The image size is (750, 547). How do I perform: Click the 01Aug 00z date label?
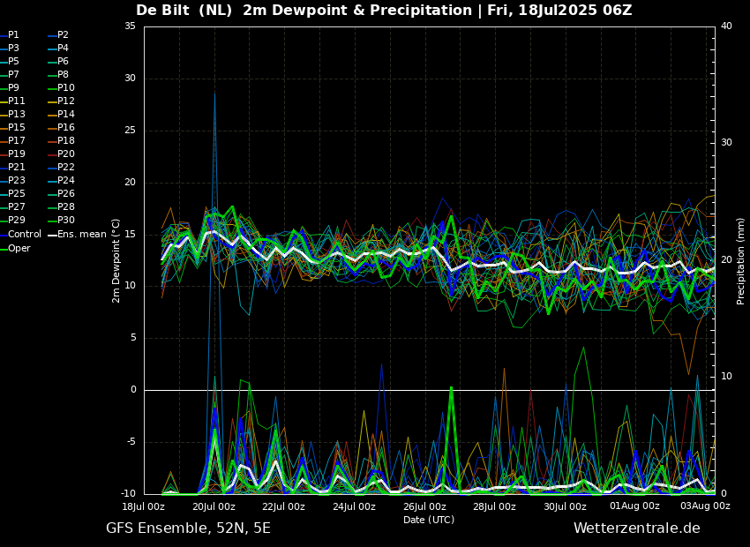pyautogui.click(x=634, y=506)
